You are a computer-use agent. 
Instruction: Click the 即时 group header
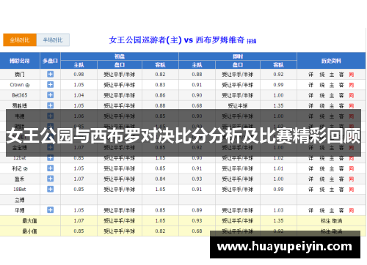pyautogui.click(x=238, y=56)
